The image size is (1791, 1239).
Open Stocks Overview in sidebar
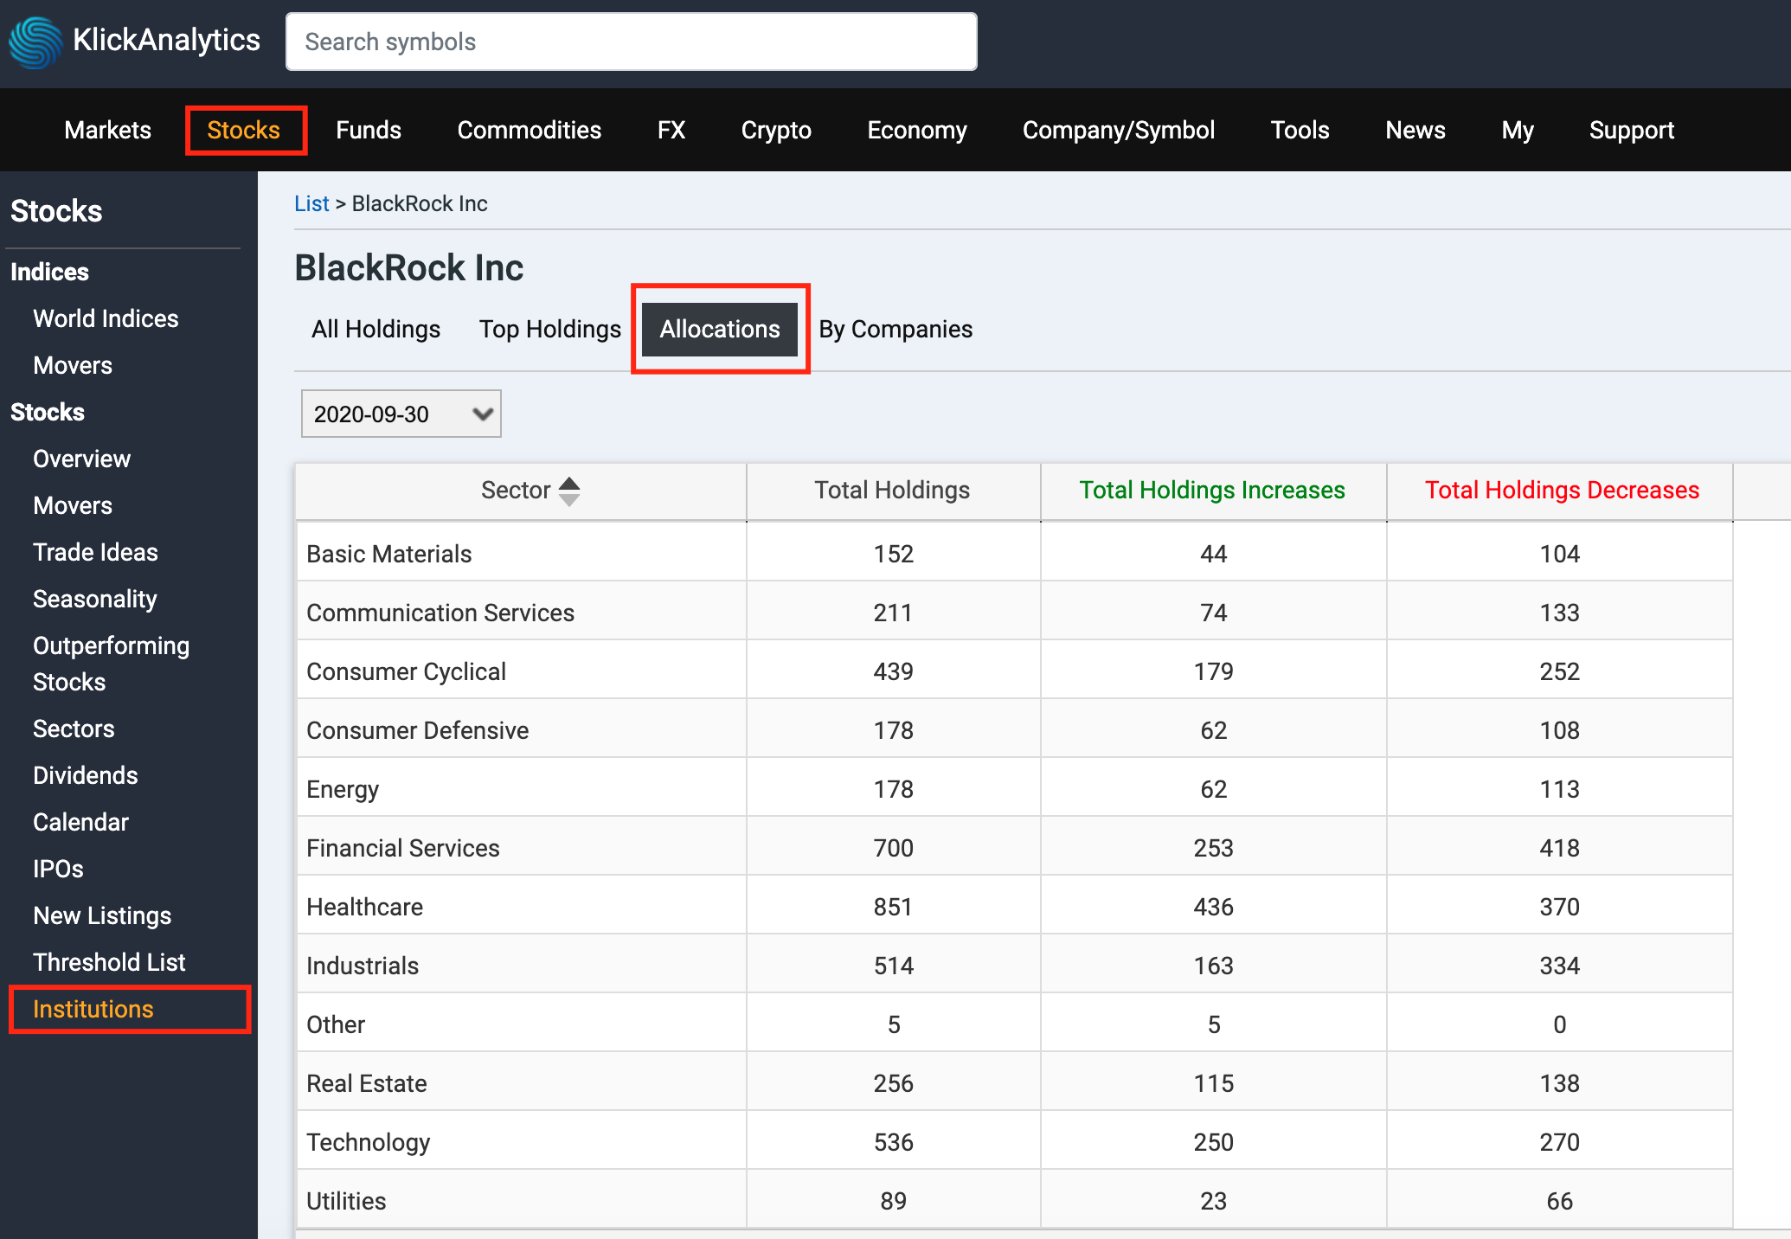(81, 459)
